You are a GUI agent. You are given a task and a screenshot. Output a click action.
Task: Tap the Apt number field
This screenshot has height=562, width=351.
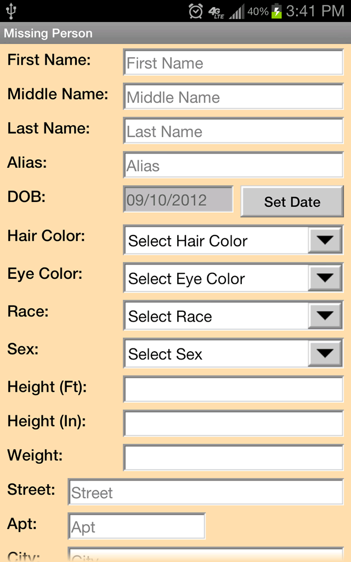[x=137, y=527]
